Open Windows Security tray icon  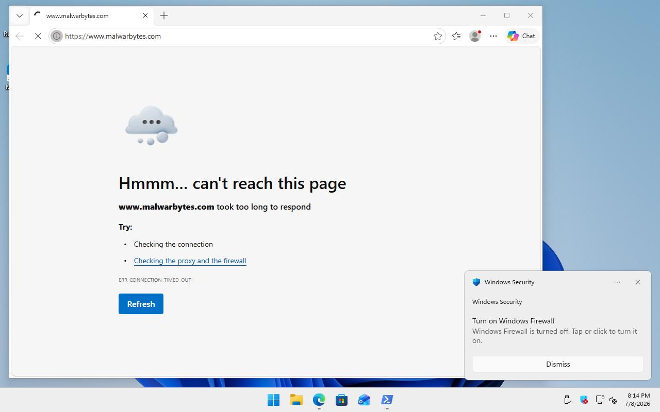click(584, 400)
